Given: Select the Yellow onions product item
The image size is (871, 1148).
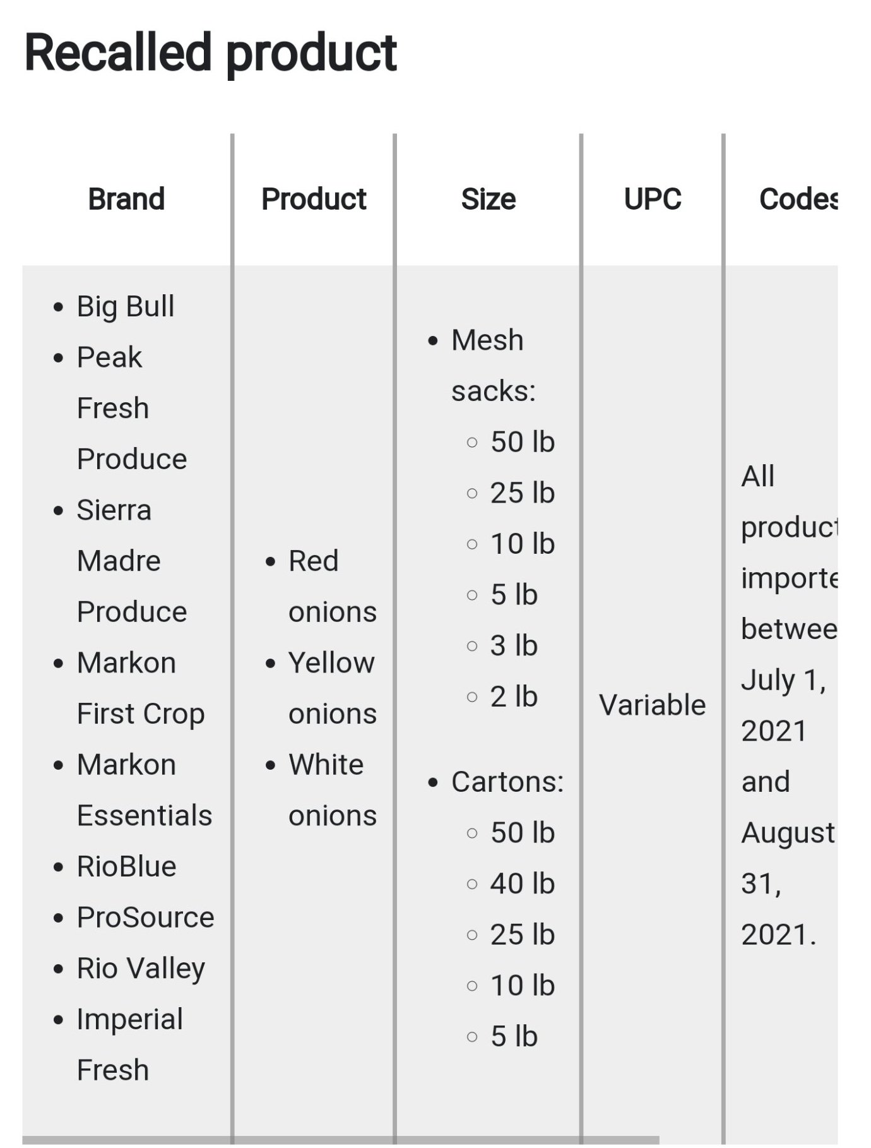Looking at the screenshot, I should 331,688.
